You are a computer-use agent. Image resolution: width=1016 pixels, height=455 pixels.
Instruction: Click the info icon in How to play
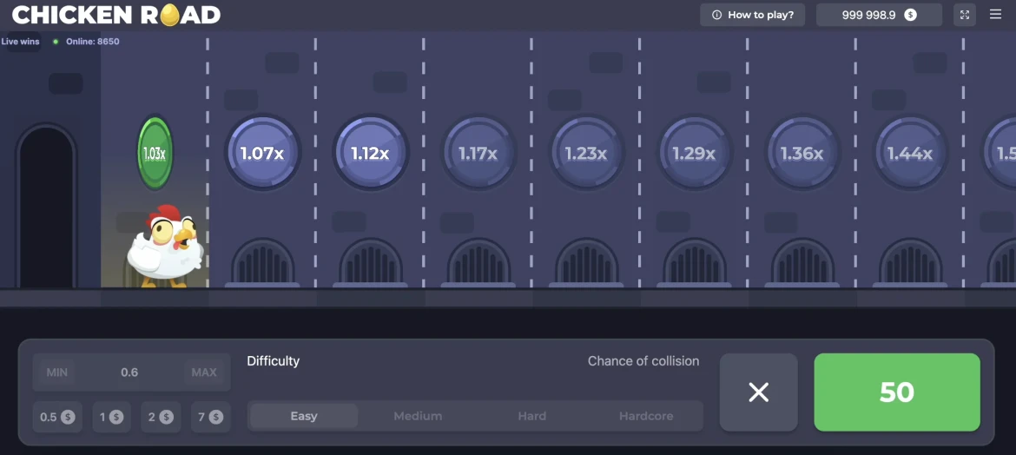point(716,15)
